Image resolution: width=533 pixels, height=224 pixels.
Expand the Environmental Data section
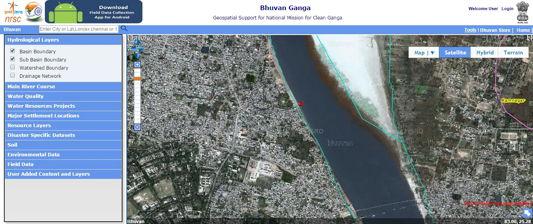[x=63, y=155]
